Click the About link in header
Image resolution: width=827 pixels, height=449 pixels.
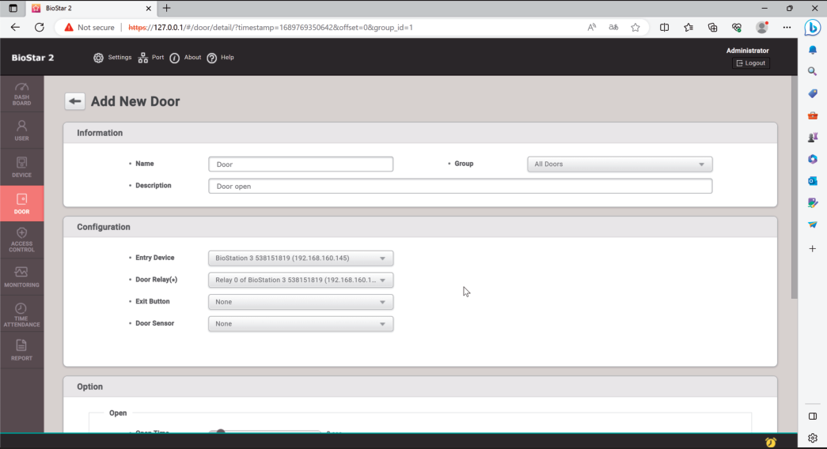pos(186,58)
